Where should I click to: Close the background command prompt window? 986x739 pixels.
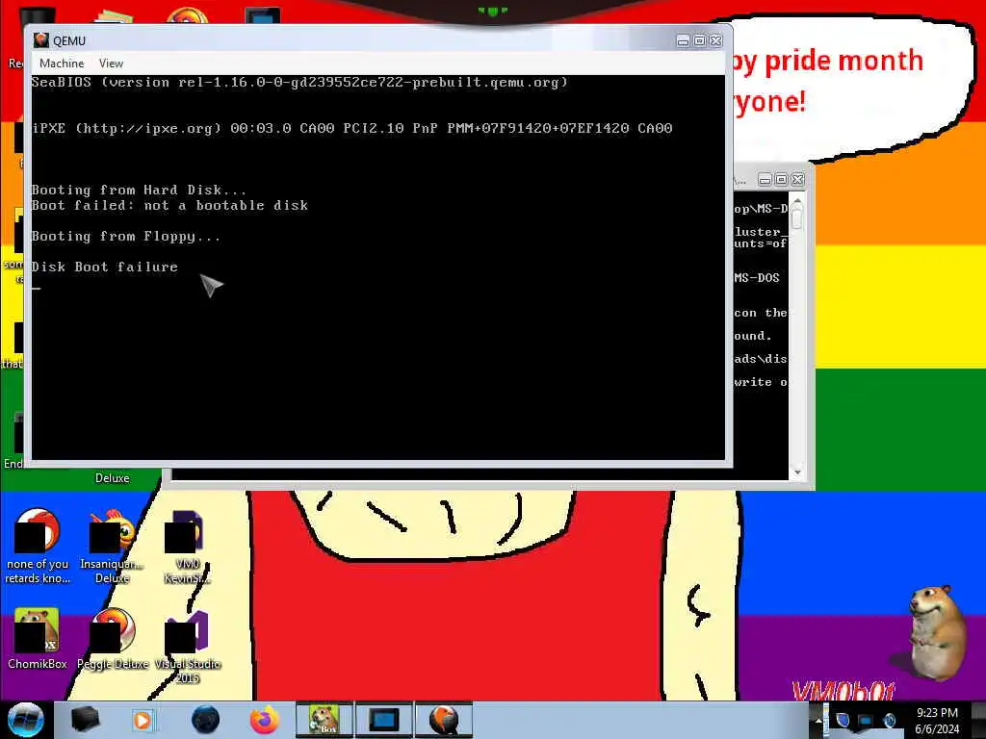pyautogui.click(x=797, y=180)
